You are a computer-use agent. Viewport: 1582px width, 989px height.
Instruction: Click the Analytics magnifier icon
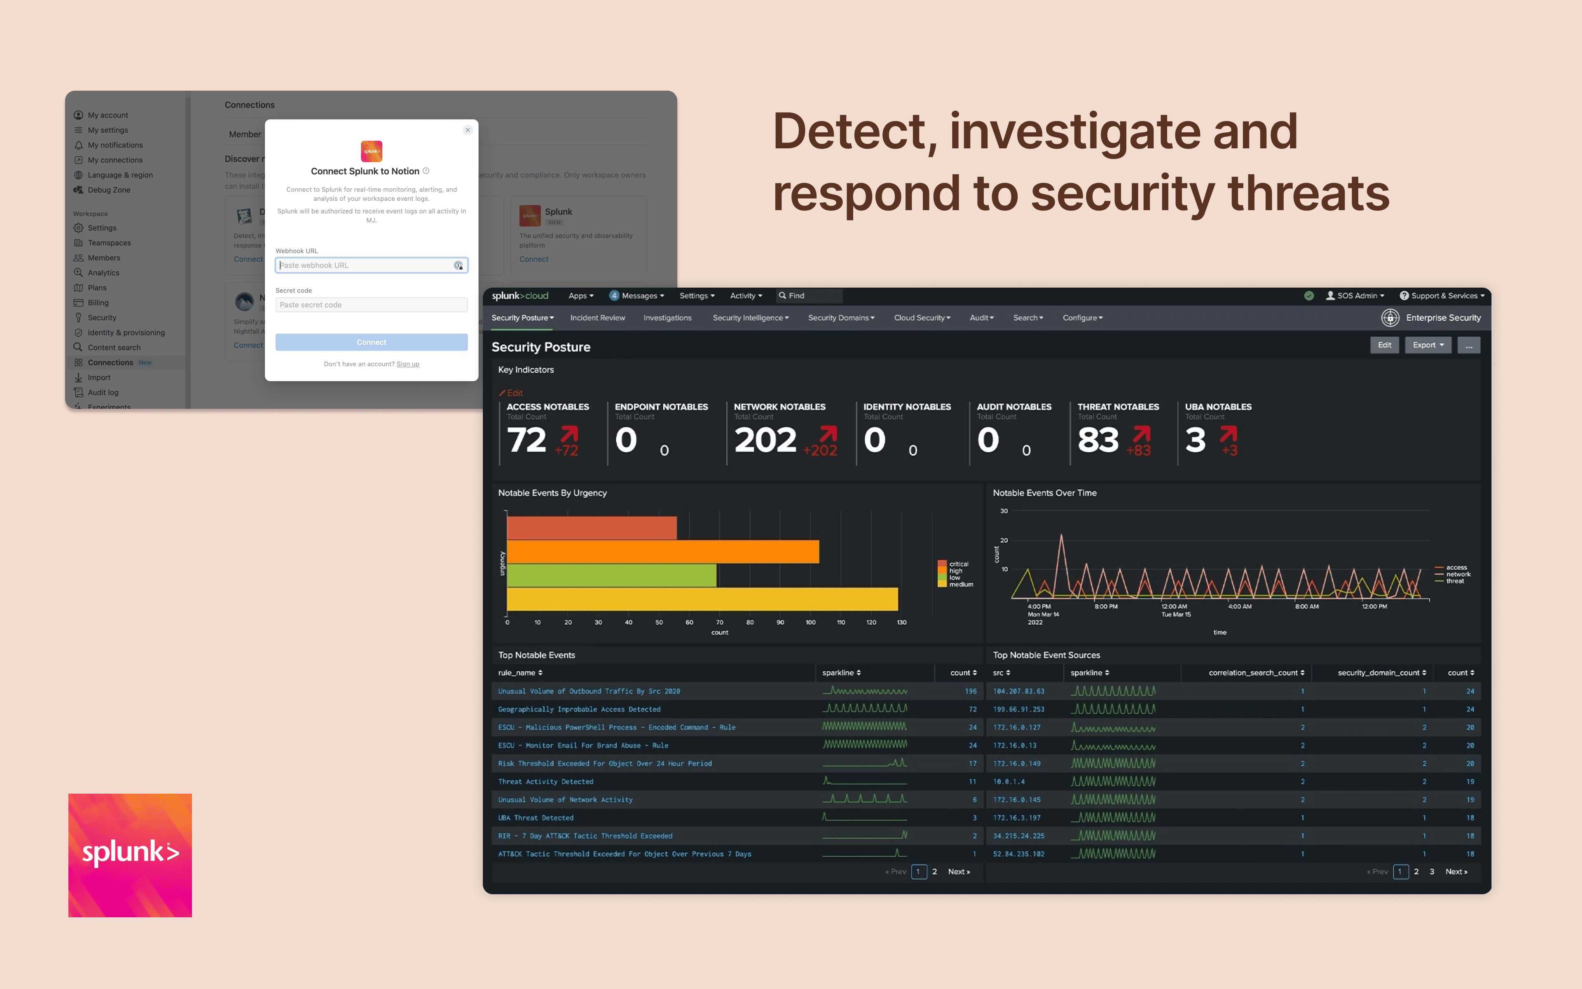[x=78, y=273]
